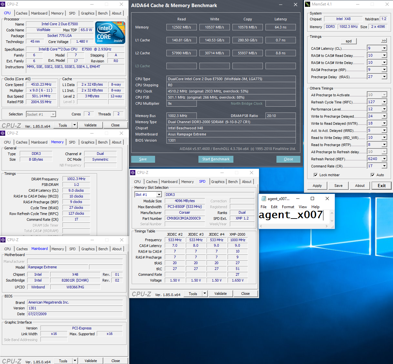Open CAS# Latency (CL) dropdown in MemSet
The height and width of the screenshot is (364, 393).
coord(384,48)
